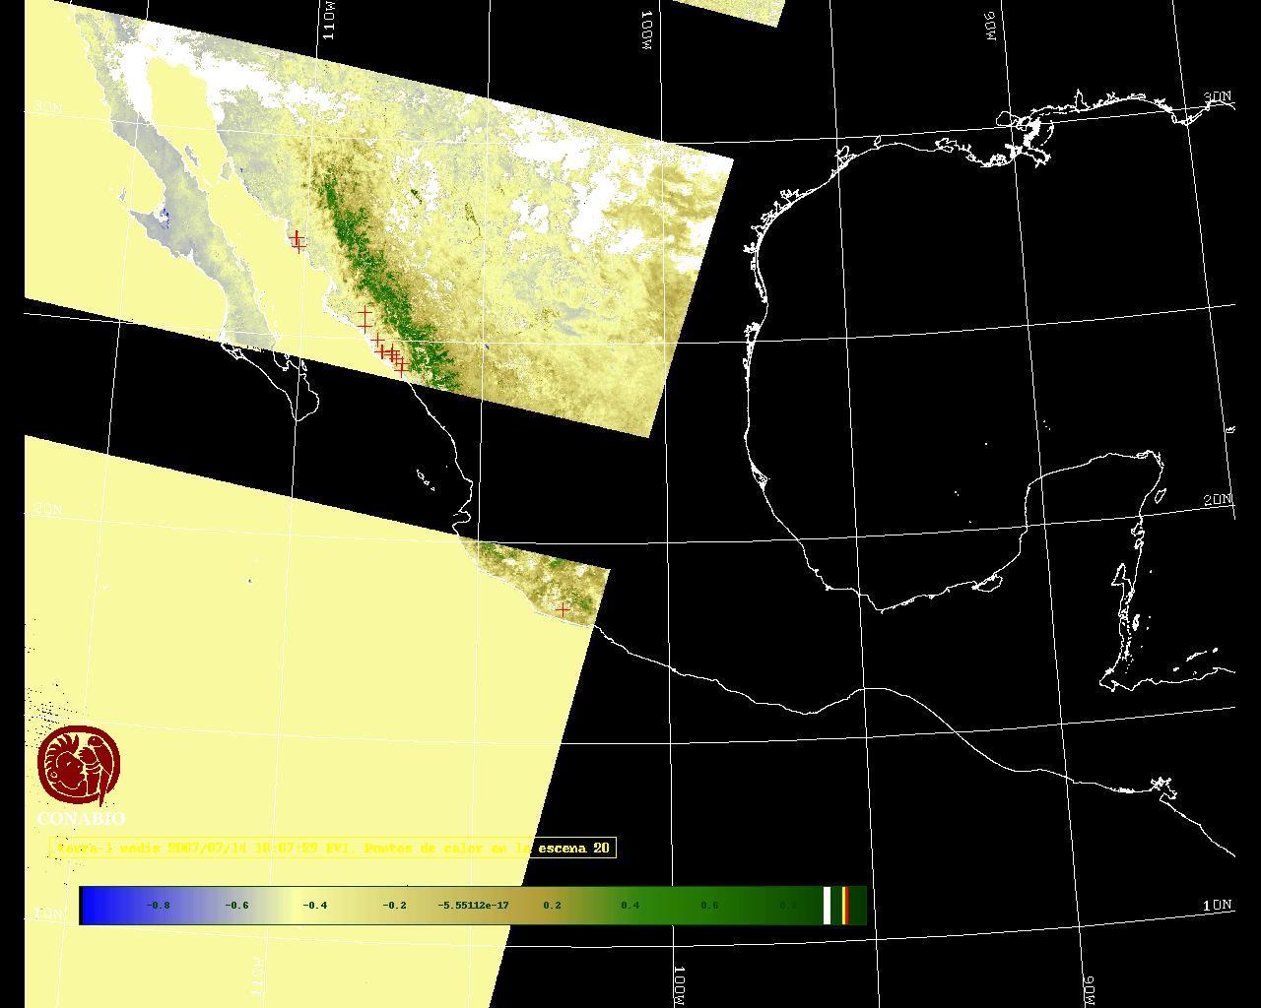
Task: Pick the 0.6 green value on the colorbar
Action: tap(709, 906)
